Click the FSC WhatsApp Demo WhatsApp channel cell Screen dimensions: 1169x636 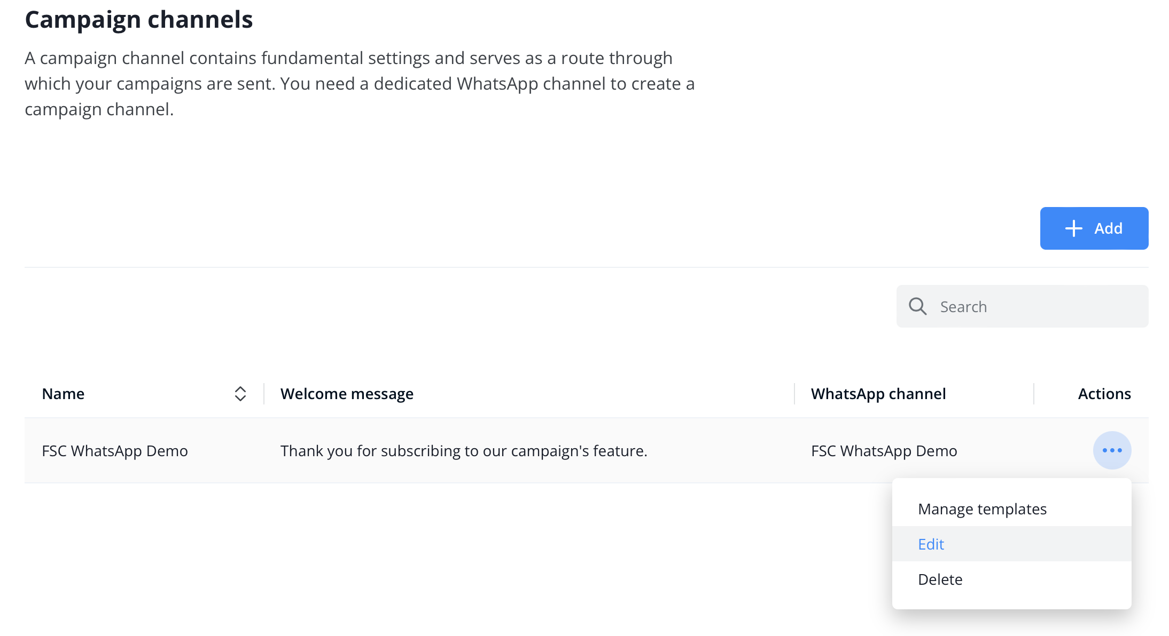tap(884, 451)
